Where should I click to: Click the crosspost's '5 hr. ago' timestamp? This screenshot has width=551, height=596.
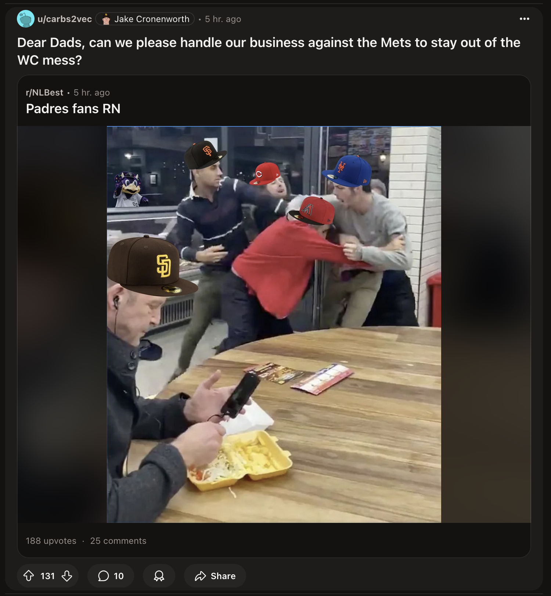click(x=92, y=93)
